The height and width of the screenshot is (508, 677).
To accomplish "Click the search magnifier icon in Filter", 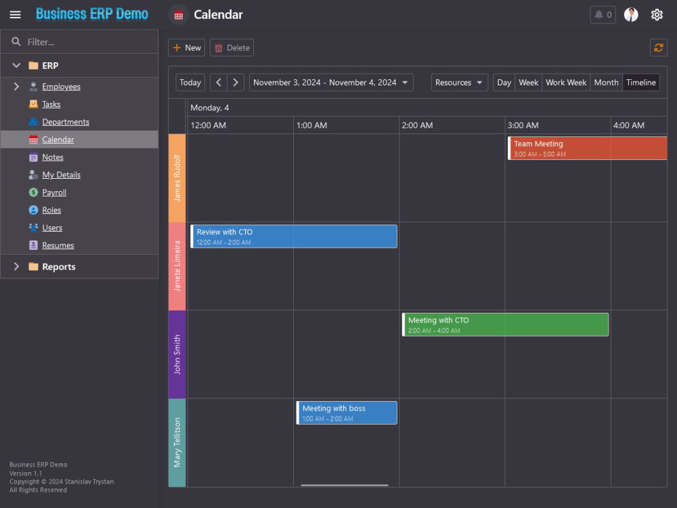I will (x=16, y=41).
